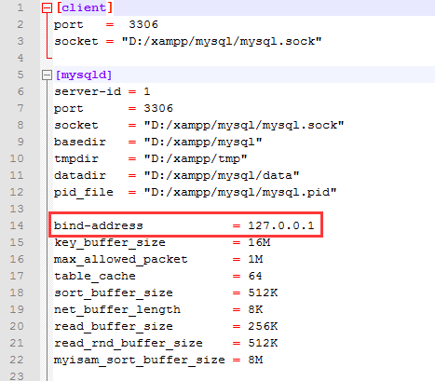The image size is (435, 381).
Task: Collapse the [mysqld] section fold marker
Action: coord(47,75)
